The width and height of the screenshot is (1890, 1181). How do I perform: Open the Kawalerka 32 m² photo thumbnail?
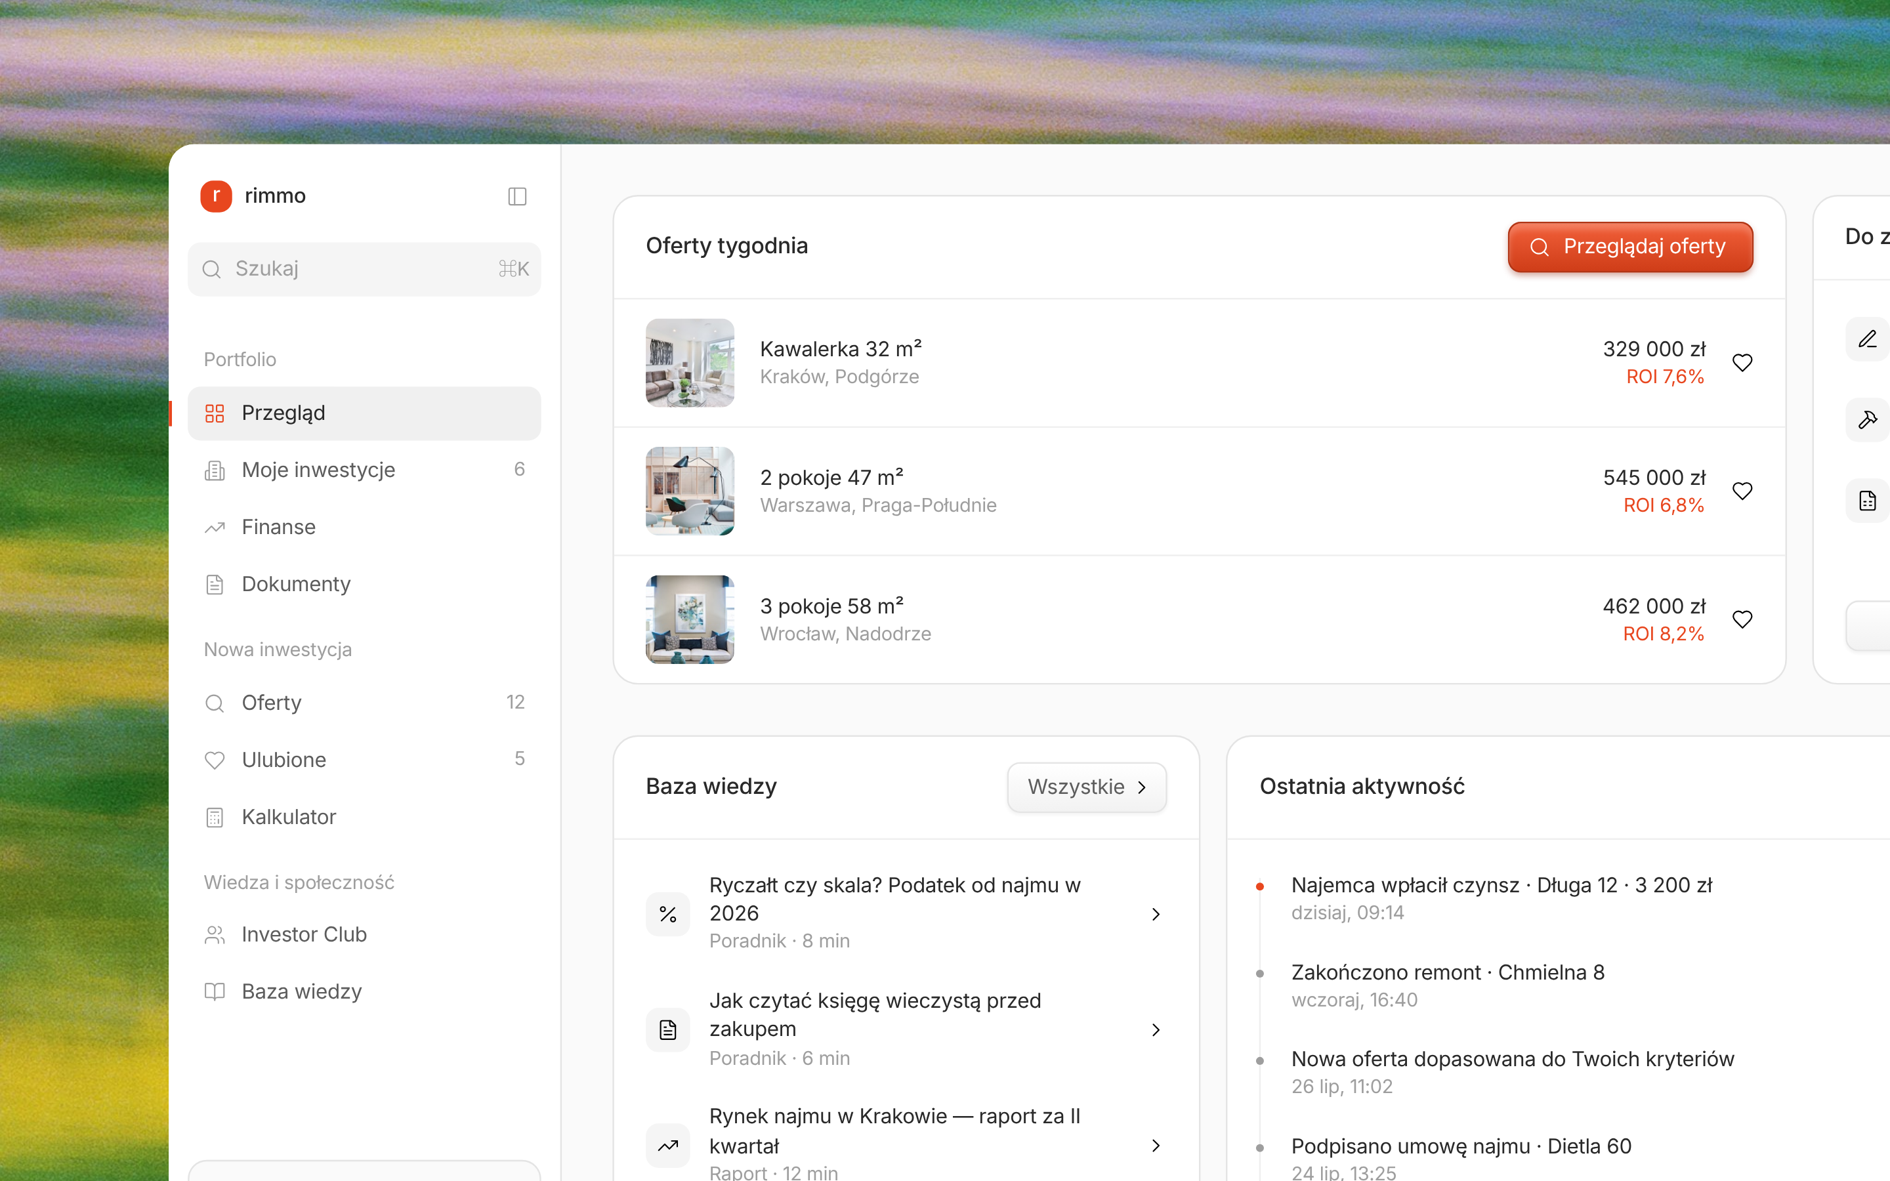690,362
